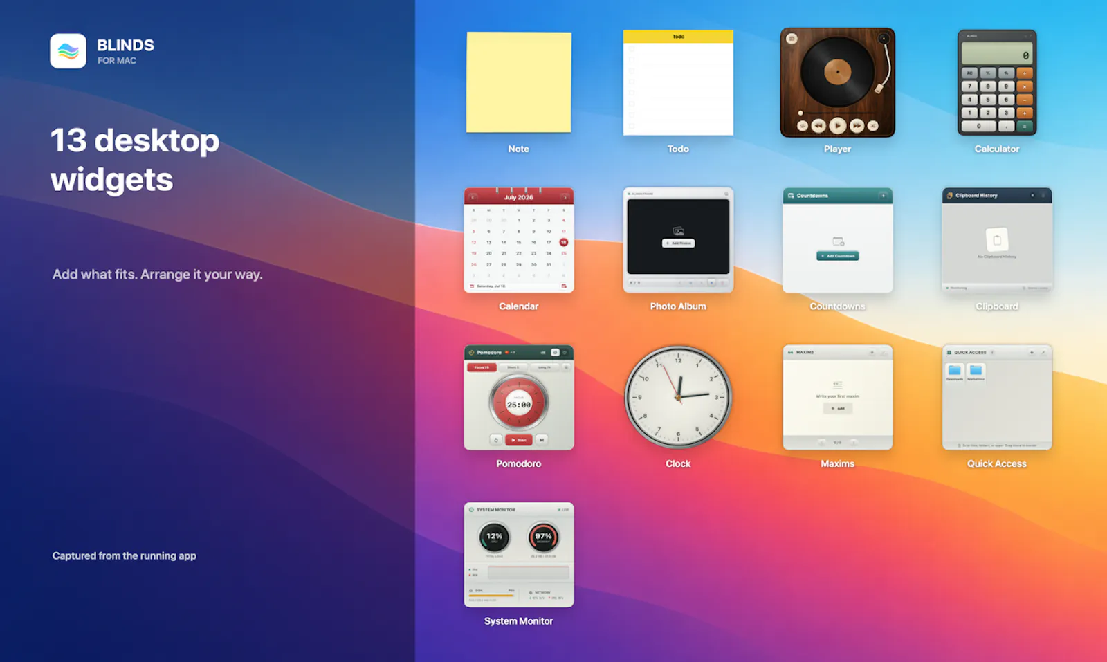
Task: Select the Focus 25 tab in Pomodoro
Action: pyautogui.click(x=482, y=367)
